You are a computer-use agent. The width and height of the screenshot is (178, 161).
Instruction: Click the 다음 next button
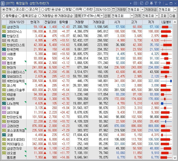click(x=173, y=16)
